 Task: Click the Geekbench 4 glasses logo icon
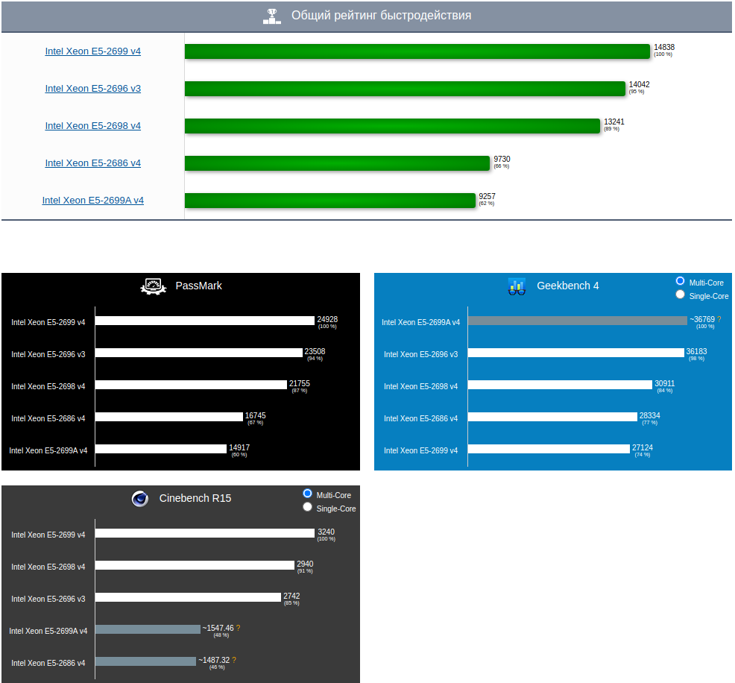pyautogui.click(x=517, y=286)
